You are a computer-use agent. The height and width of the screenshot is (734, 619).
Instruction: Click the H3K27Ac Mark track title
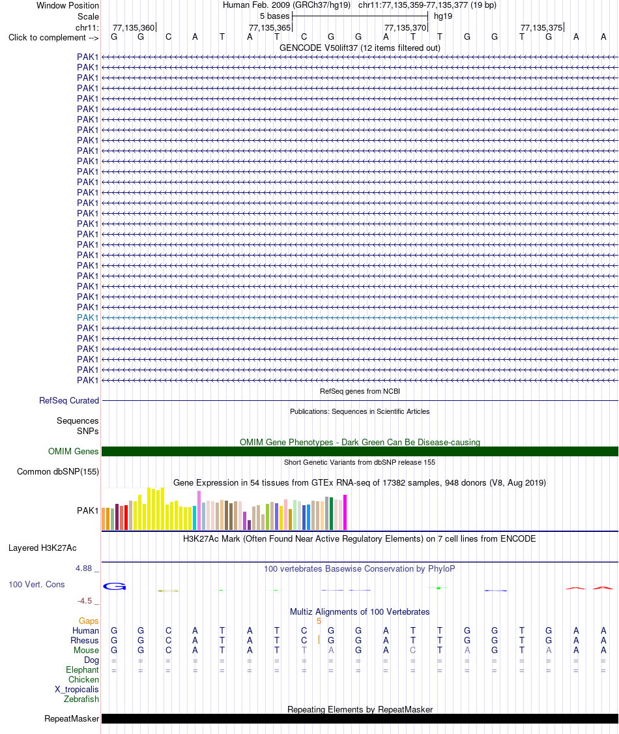click(360, 539)
